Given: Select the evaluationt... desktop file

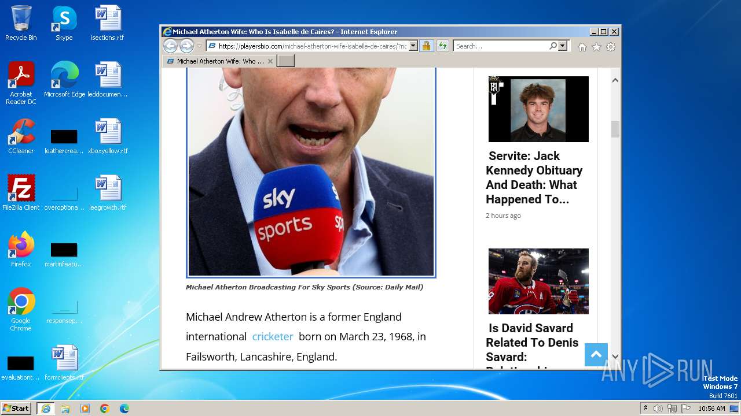Looking at the screenshot, I should point(20,367).
